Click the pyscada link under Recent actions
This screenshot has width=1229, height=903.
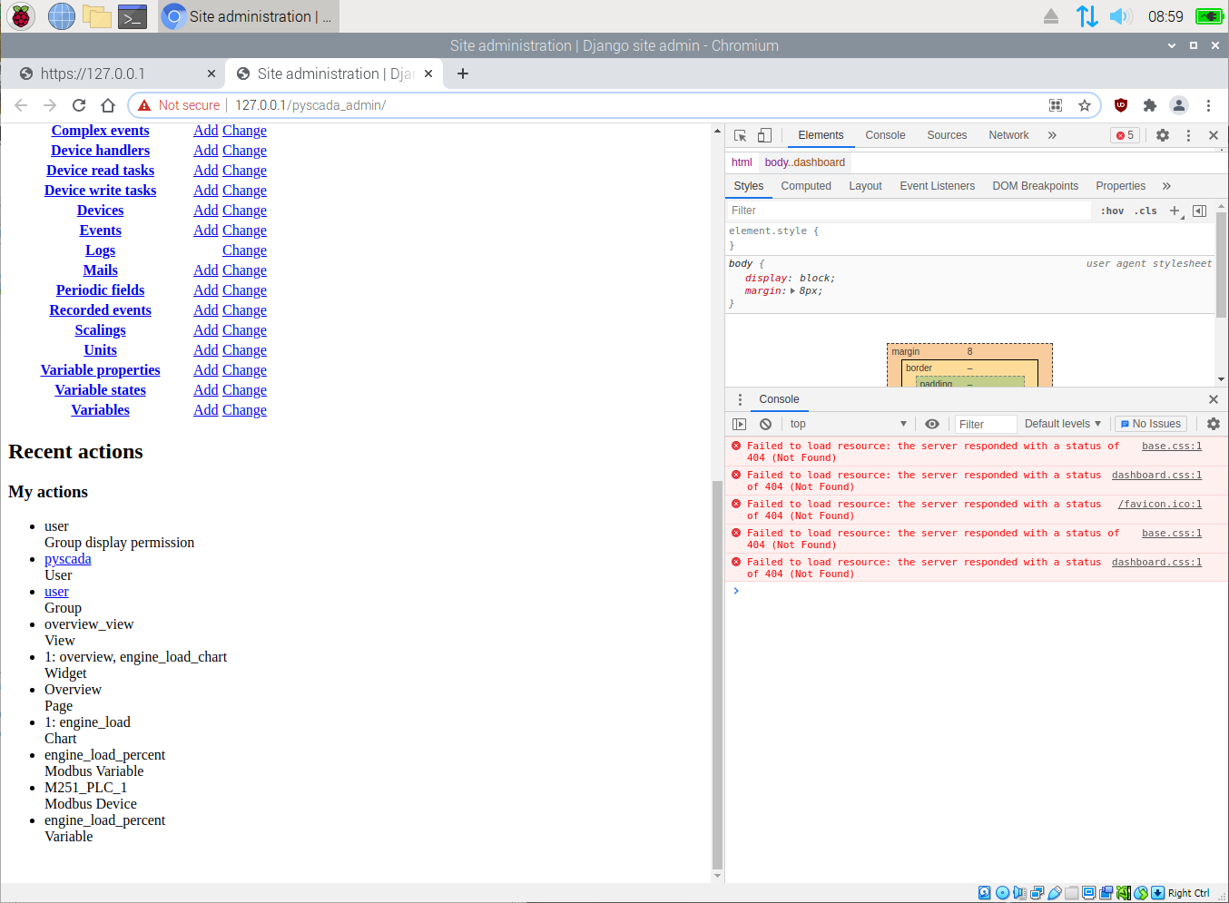(67, 558)
